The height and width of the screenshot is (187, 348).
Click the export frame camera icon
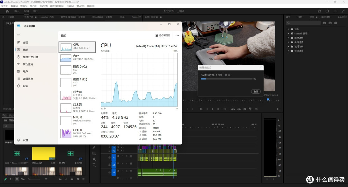tap(245, 109)
